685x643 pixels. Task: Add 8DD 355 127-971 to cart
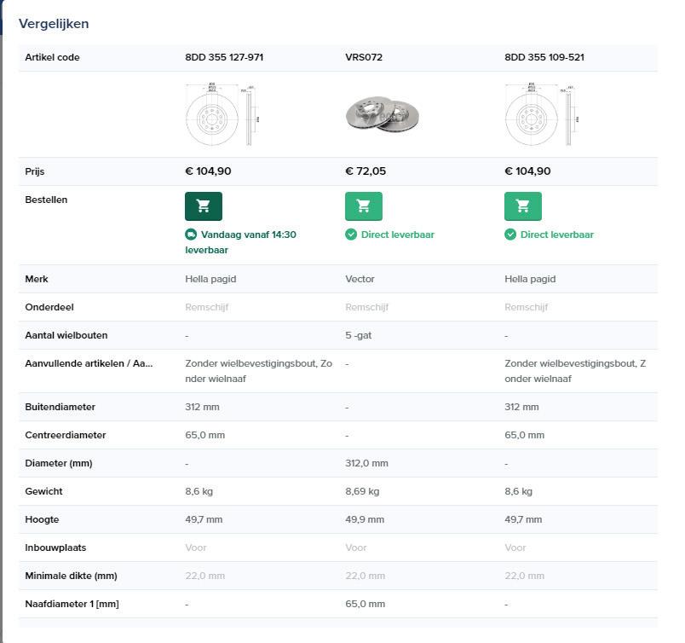[x=203, y=206]
